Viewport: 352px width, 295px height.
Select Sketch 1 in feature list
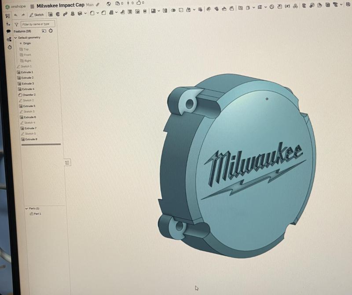coord(24,67)
